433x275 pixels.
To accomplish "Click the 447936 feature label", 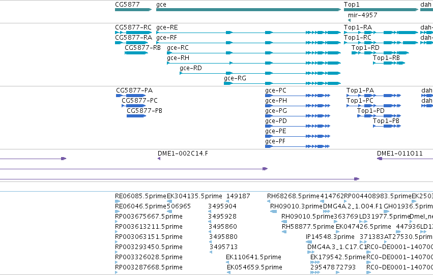I will point(408,227).
